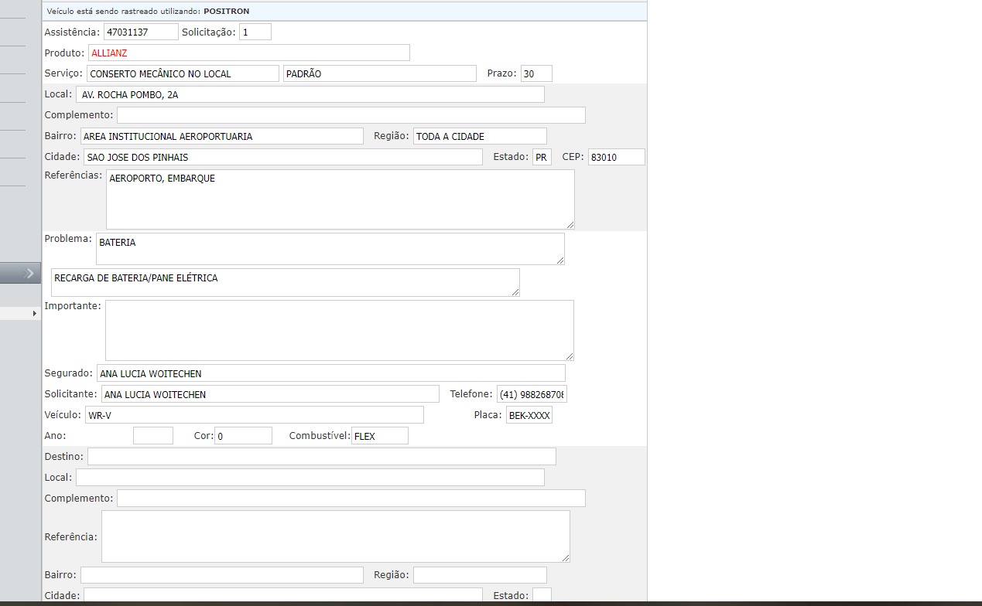This screenshot has height=606, width=982.
Task: Select the destination Referência text area
Action: [336, 536]
